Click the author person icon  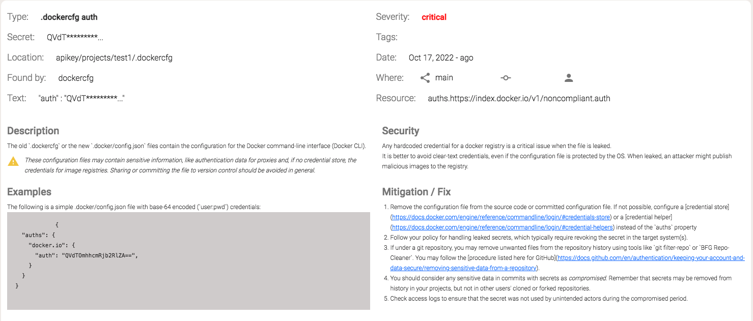coord(569,78)
